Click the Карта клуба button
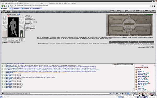Screen dimensions: 157x98 click(x=134, y=42)
